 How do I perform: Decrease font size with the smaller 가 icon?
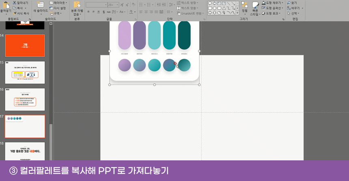[127, 5]
